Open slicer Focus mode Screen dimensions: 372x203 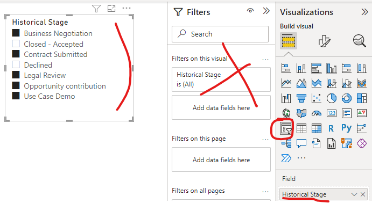coord(111,9)
